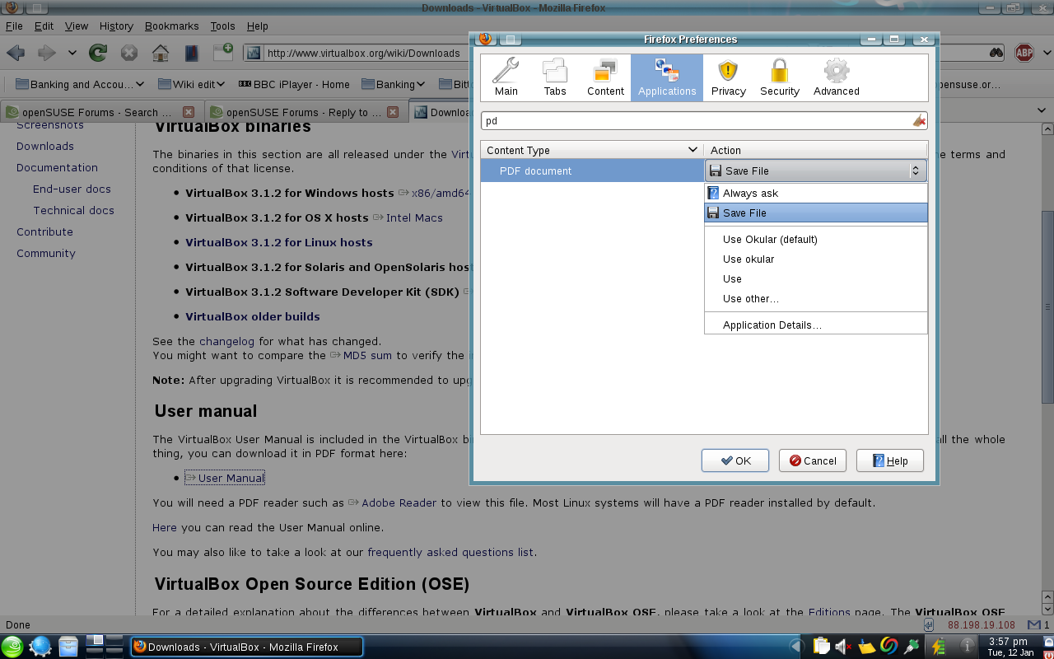Open the Save File action combo box
This screenshot has height=659, width=1054.
coord(815,171)
